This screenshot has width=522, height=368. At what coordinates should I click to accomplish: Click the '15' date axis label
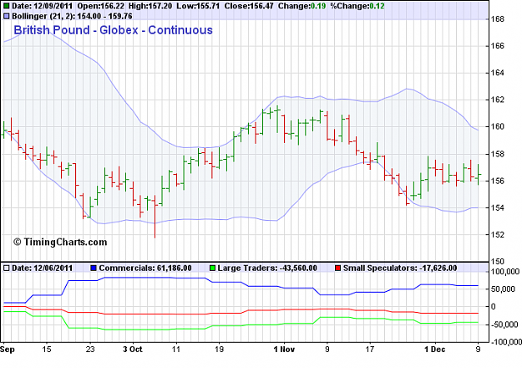(47, 350)
